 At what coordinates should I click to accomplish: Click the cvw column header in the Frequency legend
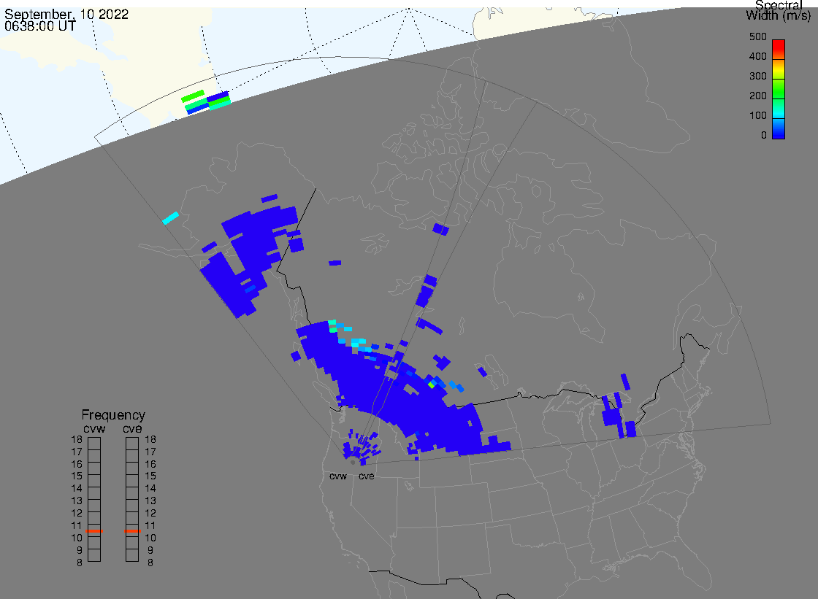point(94,428)
